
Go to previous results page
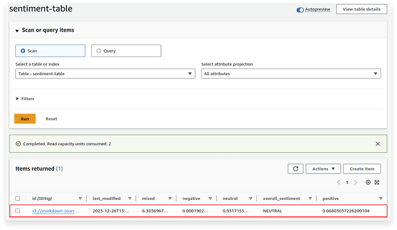339,183
